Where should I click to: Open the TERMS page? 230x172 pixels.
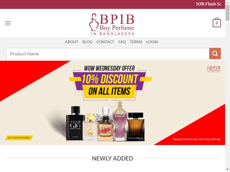tap(136, 42)
